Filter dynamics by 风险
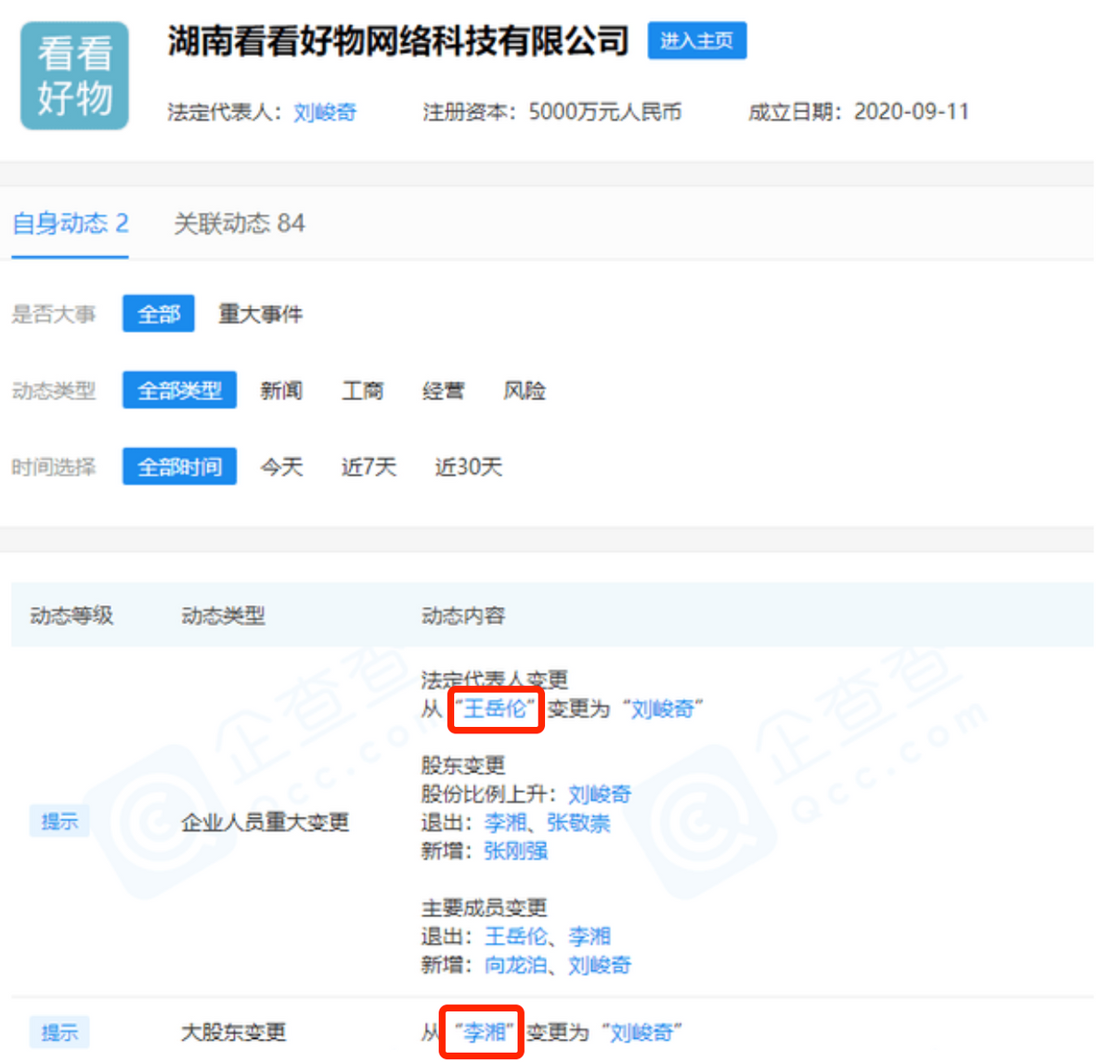The height and width of the screenshot is (1063, 1114). [525, 390]
